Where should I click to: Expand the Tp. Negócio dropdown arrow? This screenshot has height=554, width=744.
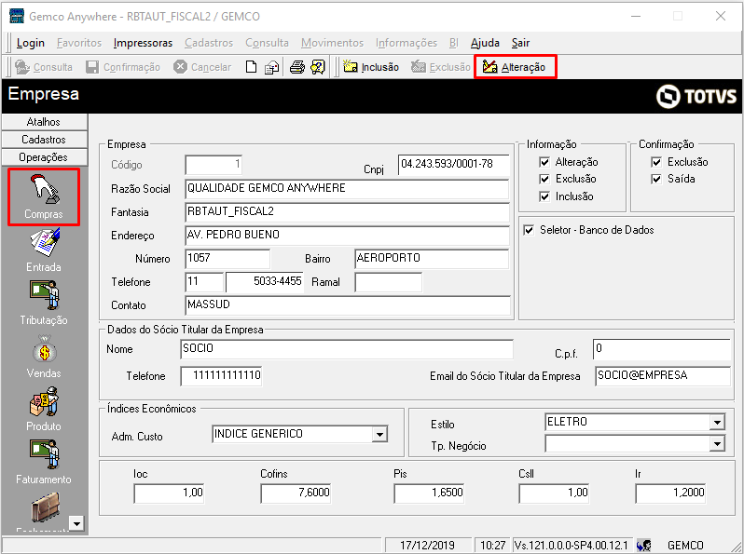717,443
